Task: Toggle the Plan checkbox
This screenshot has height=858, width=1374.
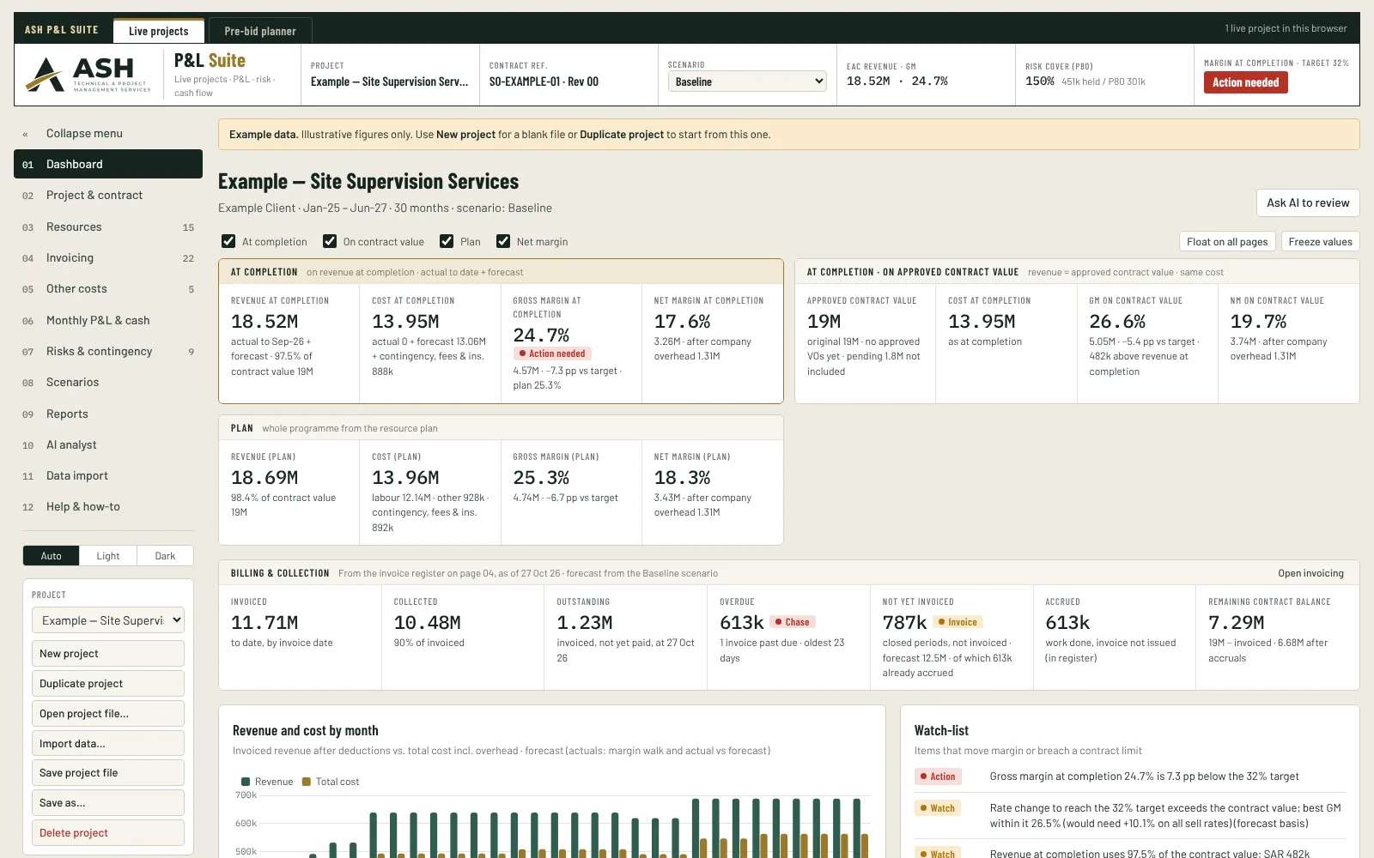Action: tap(447, 241)
